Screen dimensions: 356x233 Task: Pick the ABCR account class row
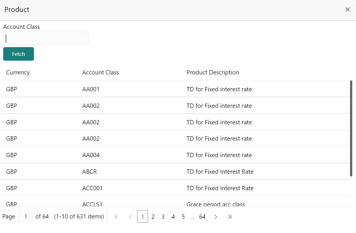click(x=89, y=172)
